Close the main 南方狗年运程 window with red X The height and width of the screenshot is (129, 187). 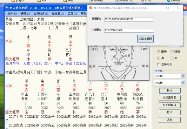point(185,8)
